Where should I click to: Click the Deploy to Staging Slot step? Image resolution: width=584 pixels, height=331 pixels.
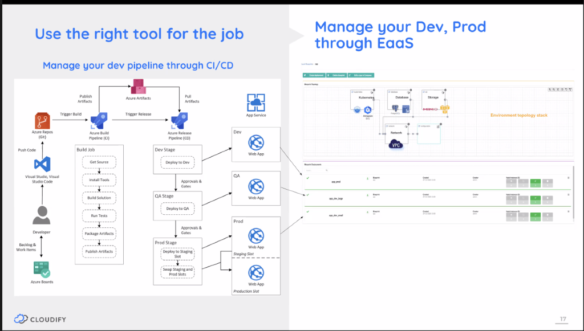click(178, 254)
